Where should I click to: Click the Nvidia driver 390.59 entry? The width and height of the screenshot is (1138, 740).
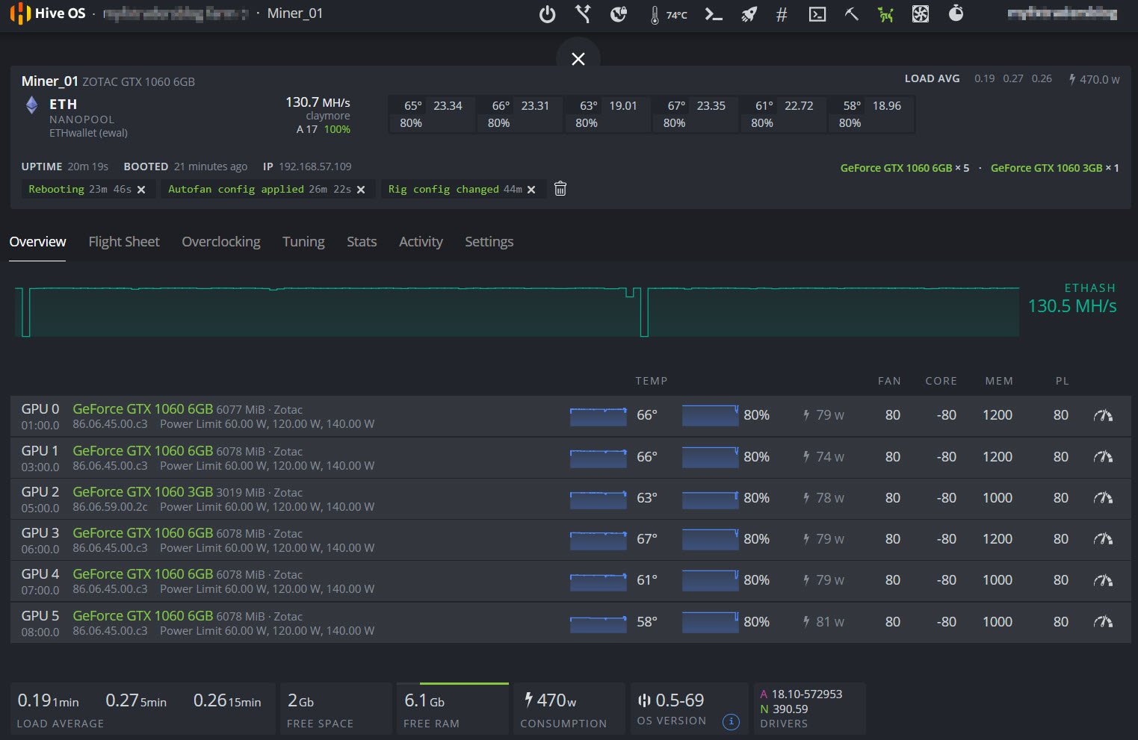pos(784,709)
